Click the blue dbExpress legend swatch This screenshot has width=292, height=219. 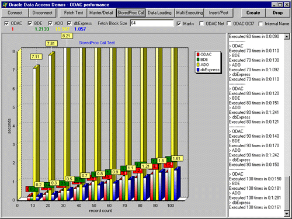coord(198,69)
